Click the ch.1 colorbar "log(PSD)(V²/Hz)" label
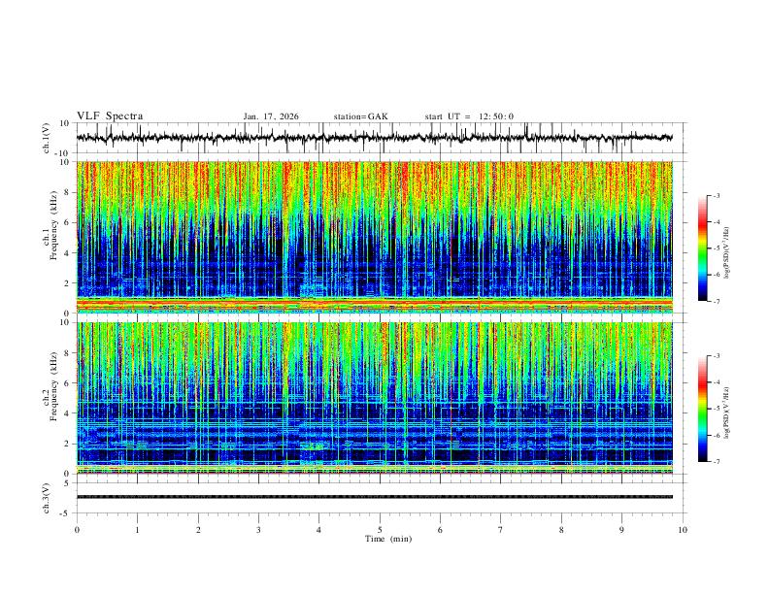This screenshot has width=769, height=594. [726, 253]
